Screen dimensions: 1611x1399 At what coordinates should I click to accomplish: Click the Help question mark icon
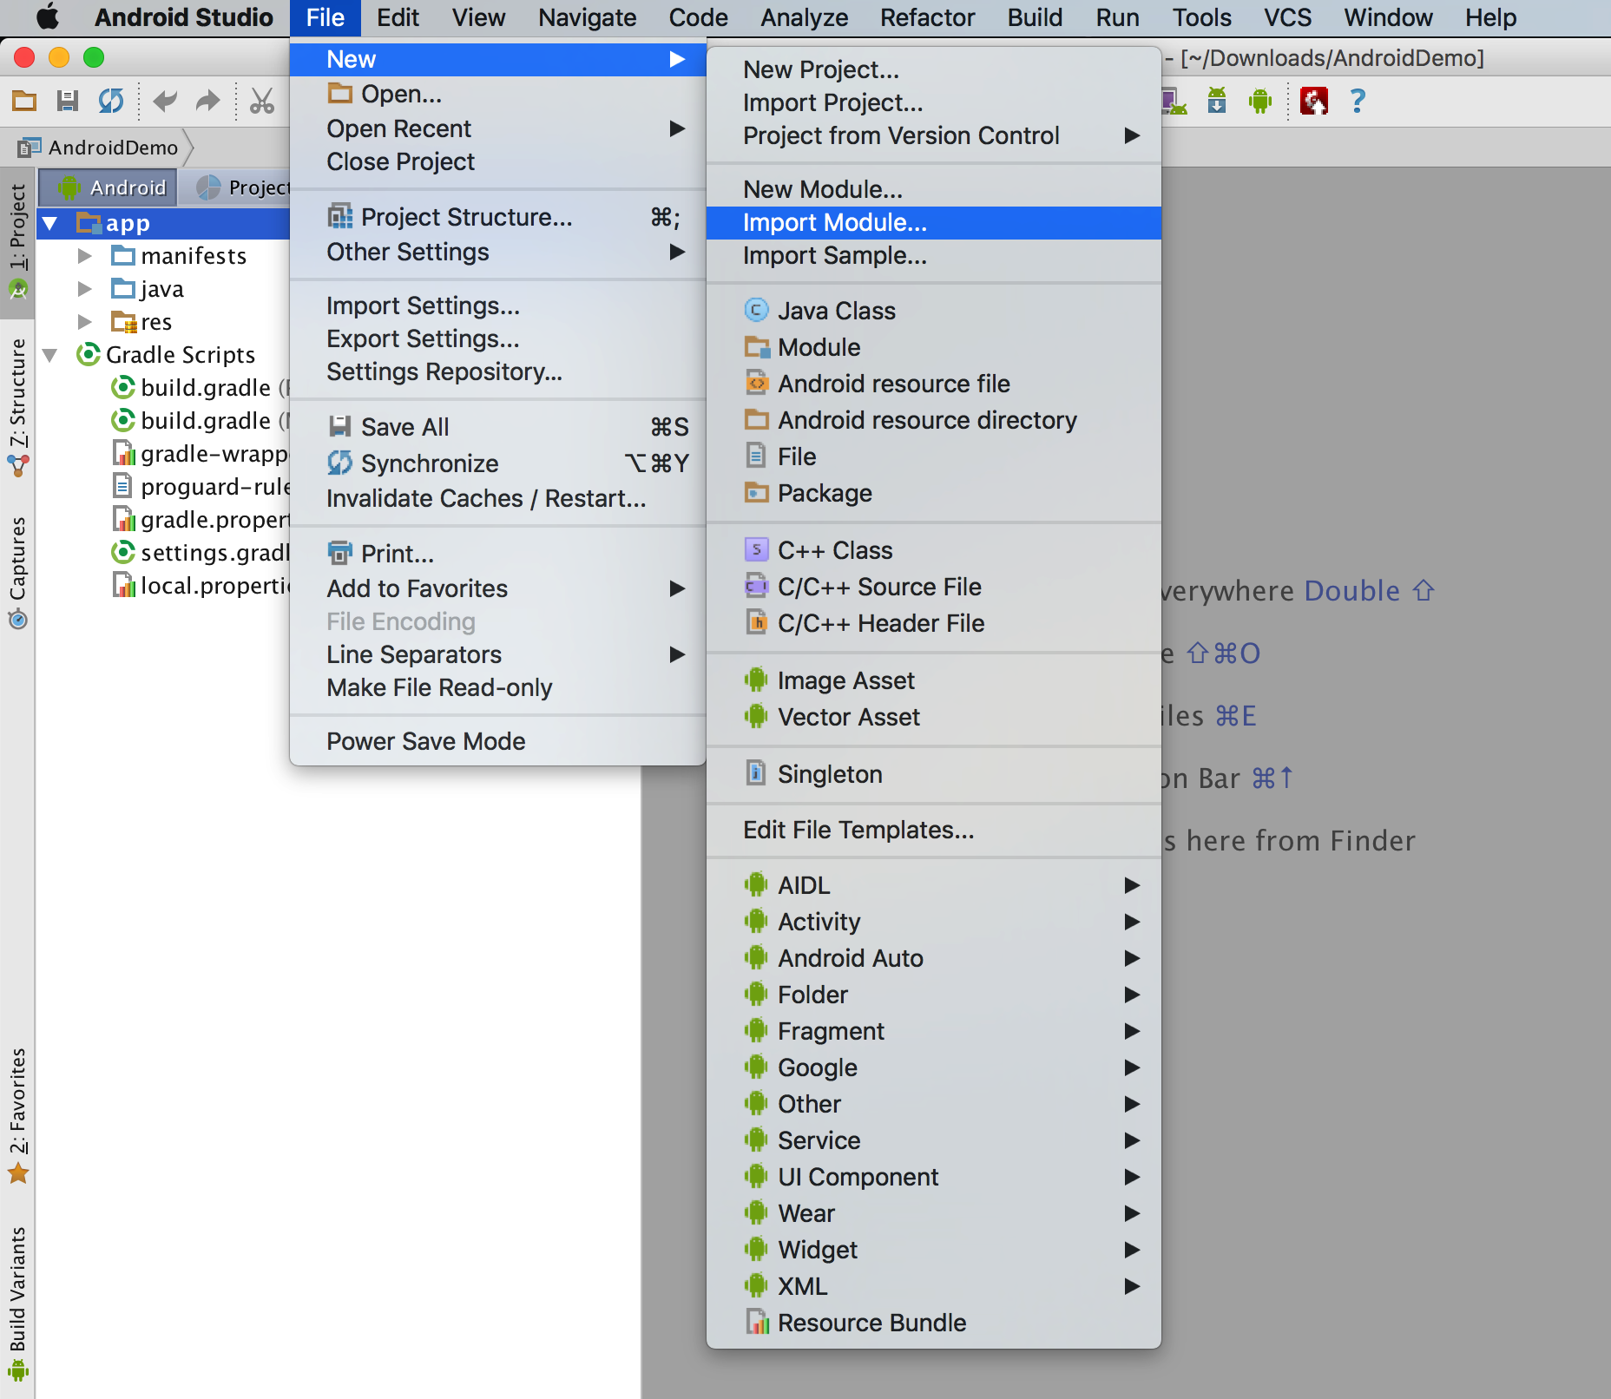tap(1358, 102)
